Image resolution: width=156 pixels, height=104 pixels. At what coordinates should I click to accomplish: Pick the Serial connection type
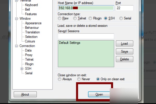click(x=121, y=18)
